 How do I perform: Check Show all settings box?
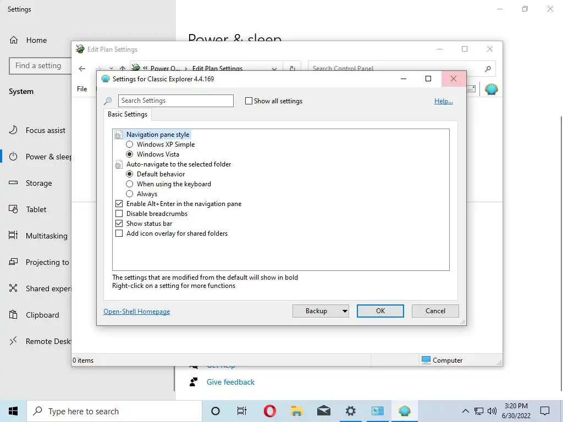click(249, 101)
